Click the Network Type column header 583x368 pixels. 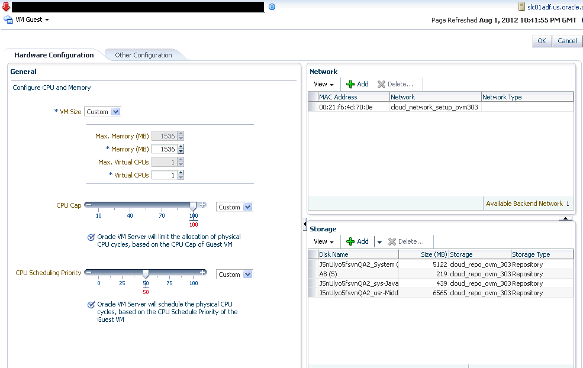pos(527,97)
